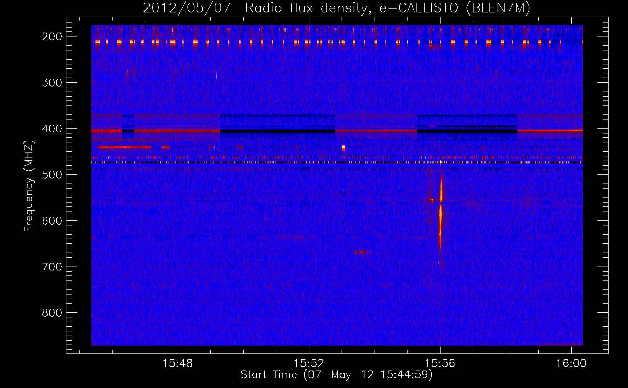Image resolution: width=628 pixels, height=388 pixels.
Task: Click the 200 frequency tick label
Action: point(52,36)
